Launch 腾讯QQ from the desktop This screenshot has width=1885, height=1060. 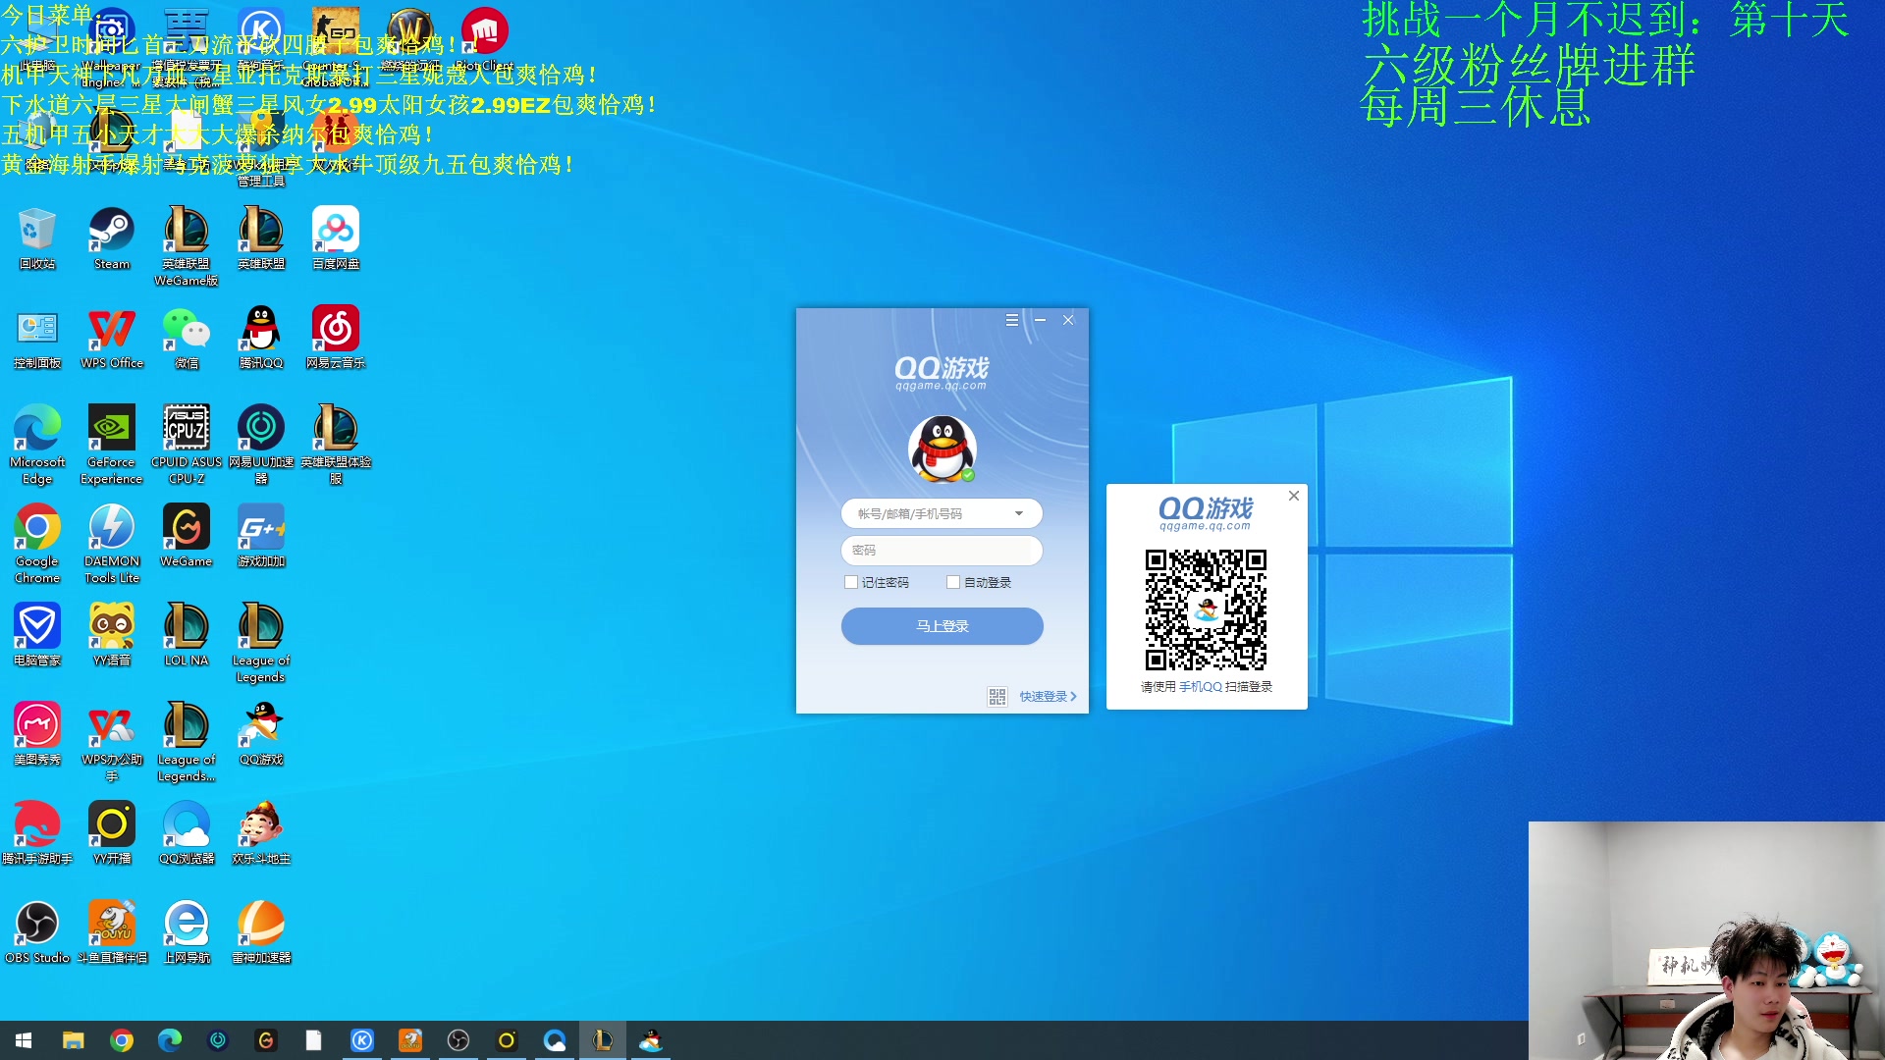pyautogui.click(x=260, y=329)
